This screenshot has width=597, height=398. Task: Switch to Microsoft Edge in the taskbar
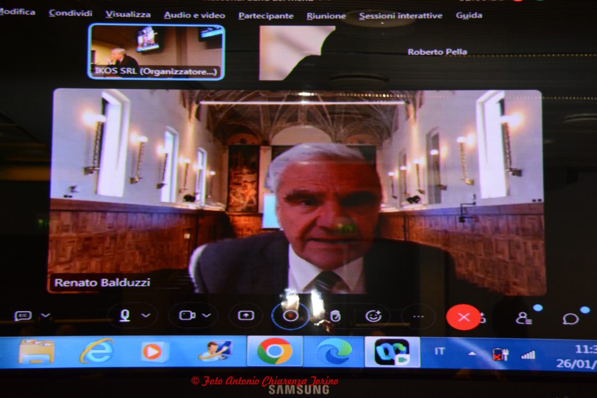tap(334, 351)
